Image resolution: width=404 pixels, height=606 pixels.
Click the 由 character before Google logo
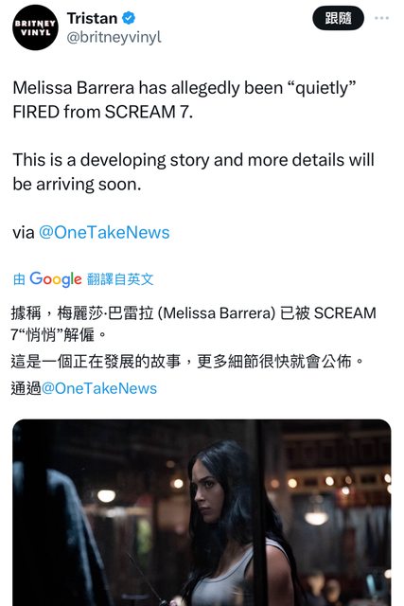pyautogui.click(x=19, y=279)
